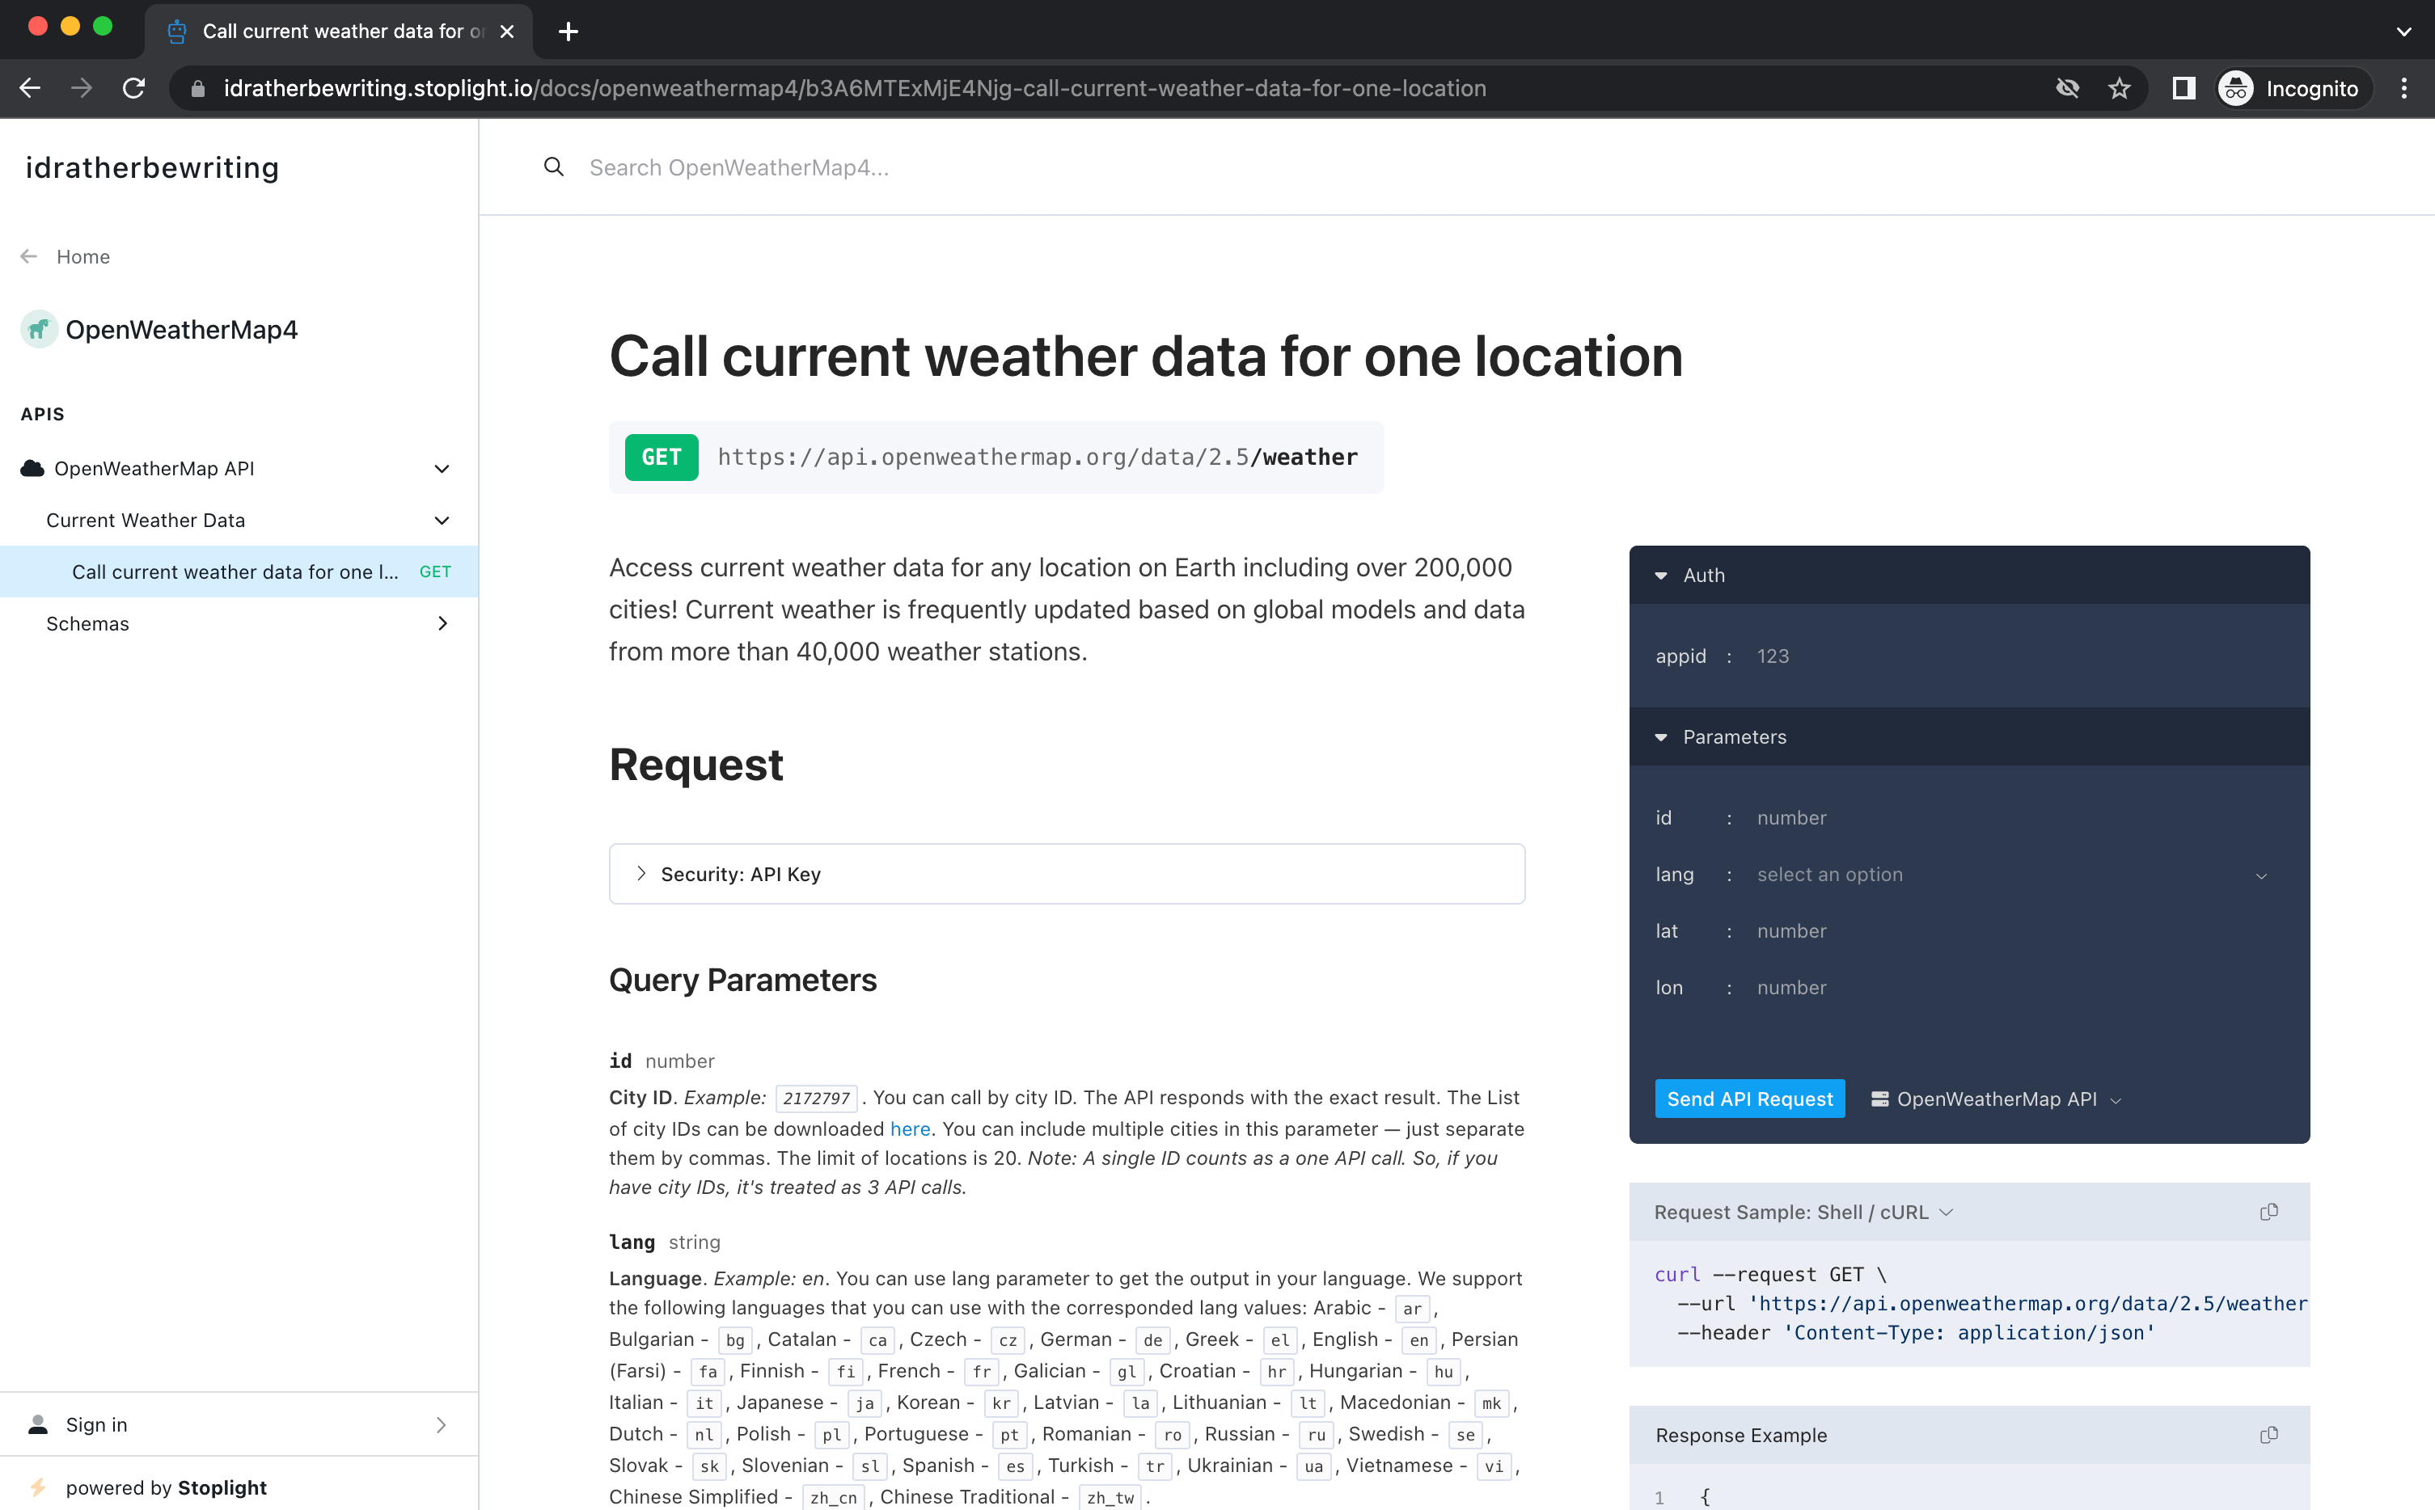Collapse the Parameters section caret
The width and height of the screenshot is (2435, 1510).
pos(1660,737)
